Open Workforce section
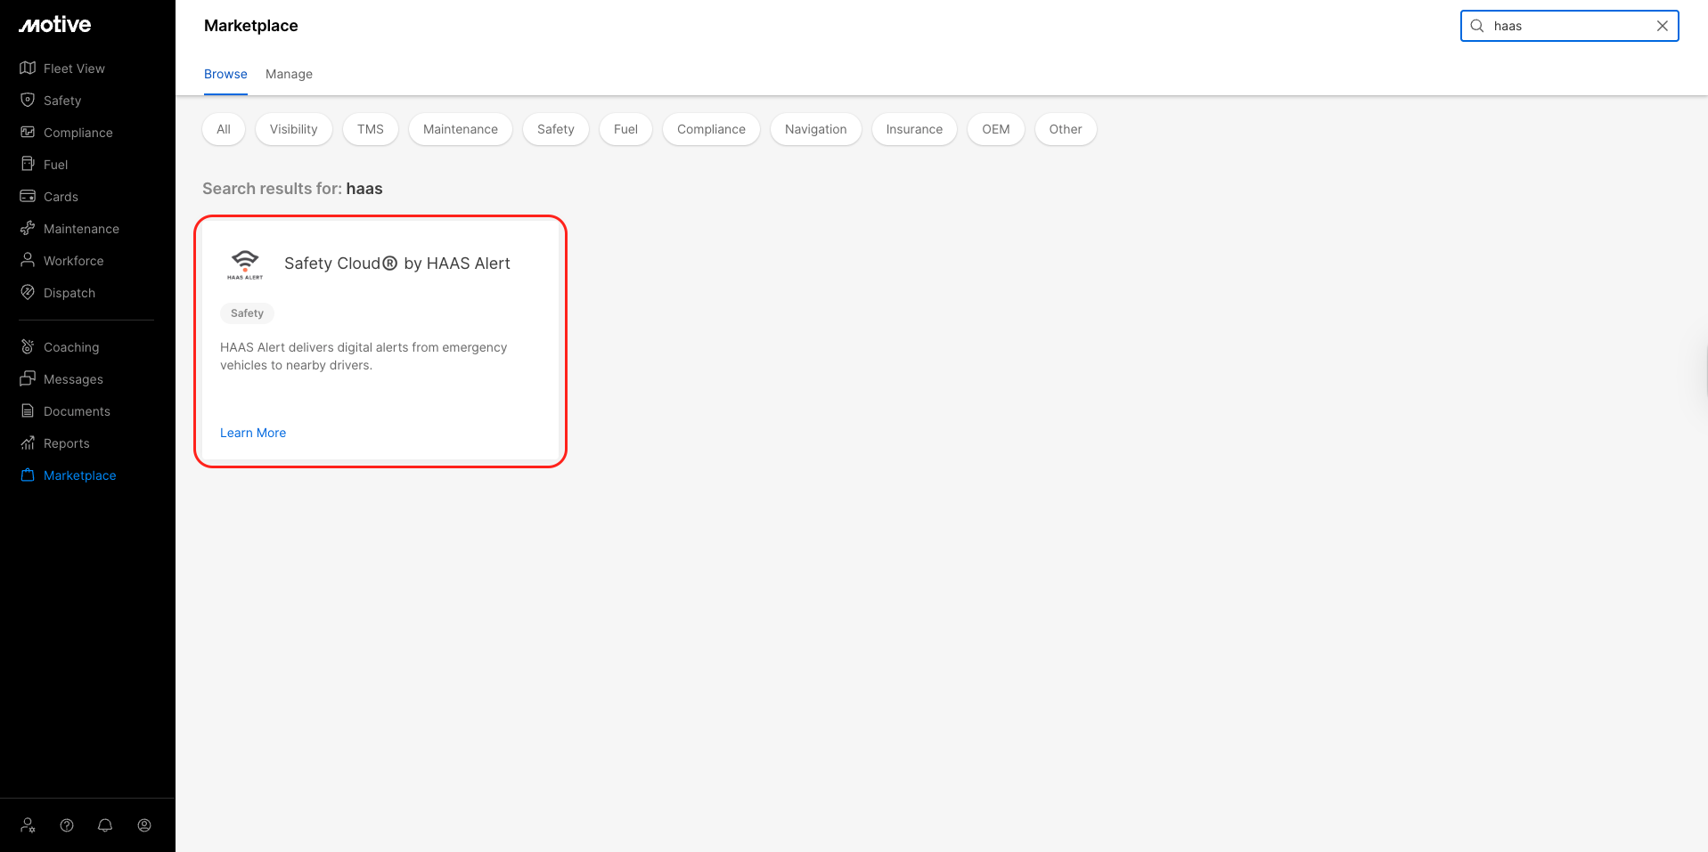 74,261
